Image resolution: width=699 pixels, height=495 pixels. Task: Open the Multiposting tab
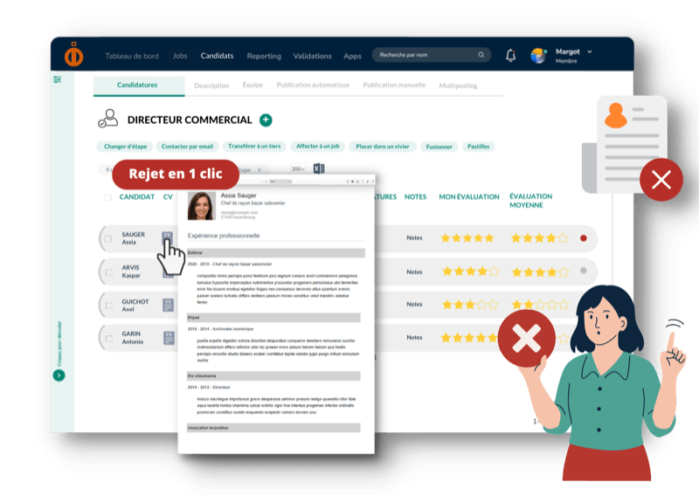pos(458,86)
